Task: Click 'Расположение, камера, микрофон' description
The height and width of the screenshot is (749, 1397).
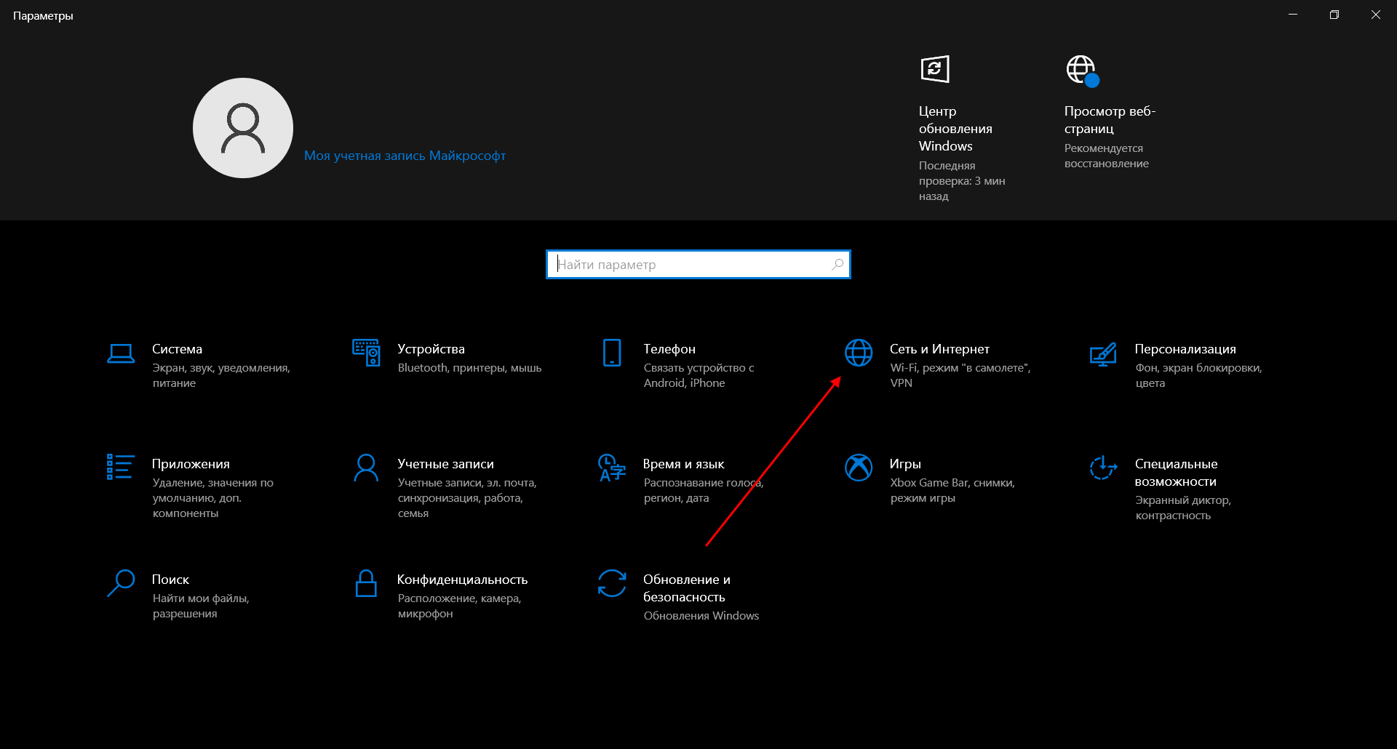Action: click(x=459, y=606)
